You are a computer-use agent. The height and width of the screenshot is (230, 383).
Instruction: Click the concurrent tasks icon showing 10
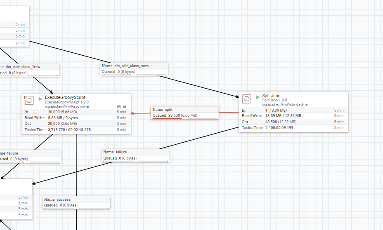tap(119, 107)
